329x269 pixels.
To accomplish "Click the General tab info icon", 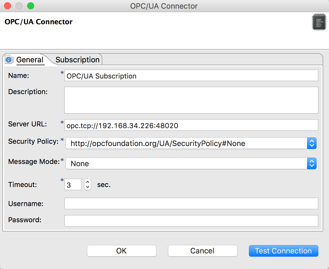I will tap(9, 60).
